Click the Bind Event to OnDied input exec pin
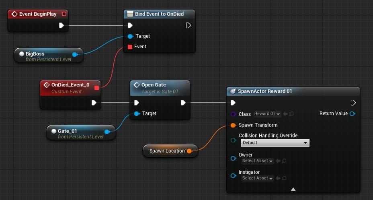373x200 pixels. point(130,25)
